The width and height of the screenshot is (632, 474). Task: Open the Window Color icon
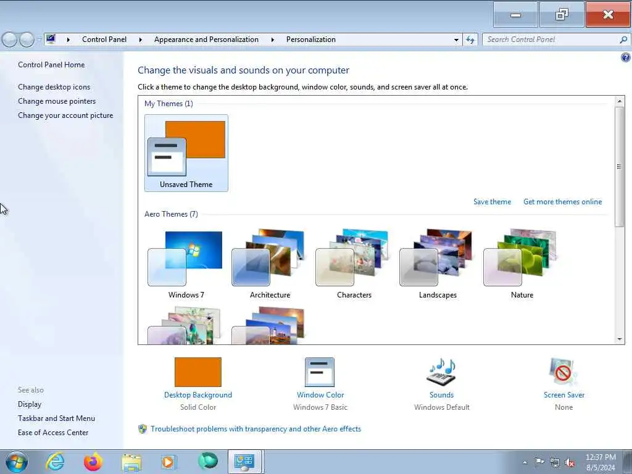(x=320, y=372)
